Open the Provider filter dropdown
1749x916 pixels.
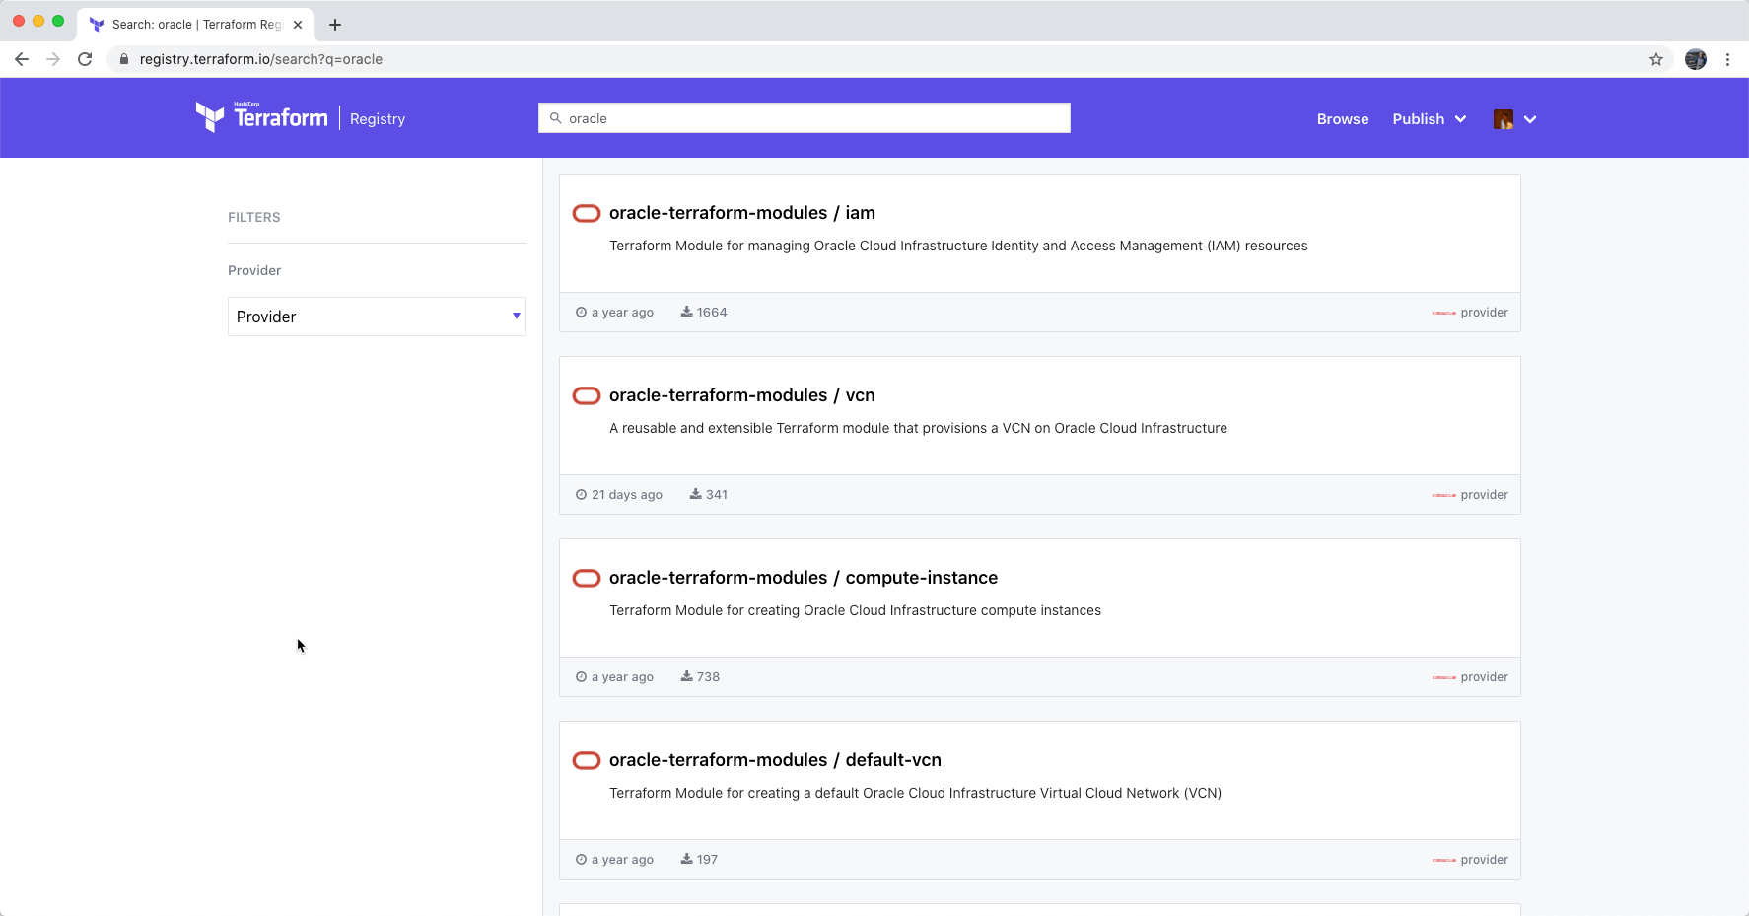[377, 317]
